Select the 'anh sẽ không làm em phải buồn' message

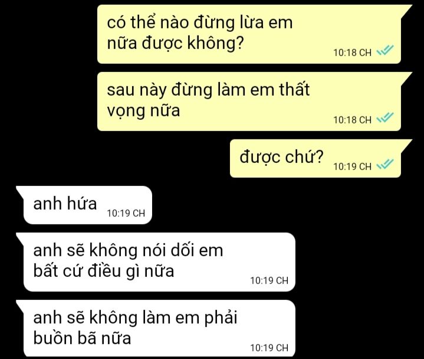[156, 328]
